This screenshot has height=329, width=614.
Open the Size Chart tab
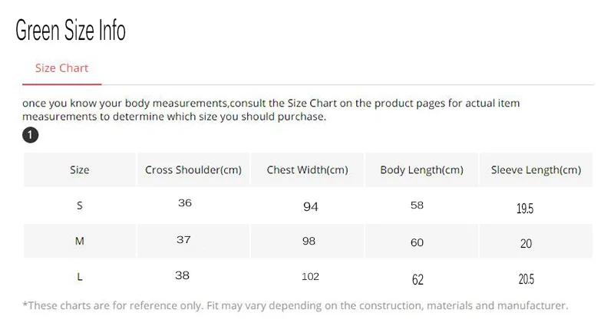[61, 68]
